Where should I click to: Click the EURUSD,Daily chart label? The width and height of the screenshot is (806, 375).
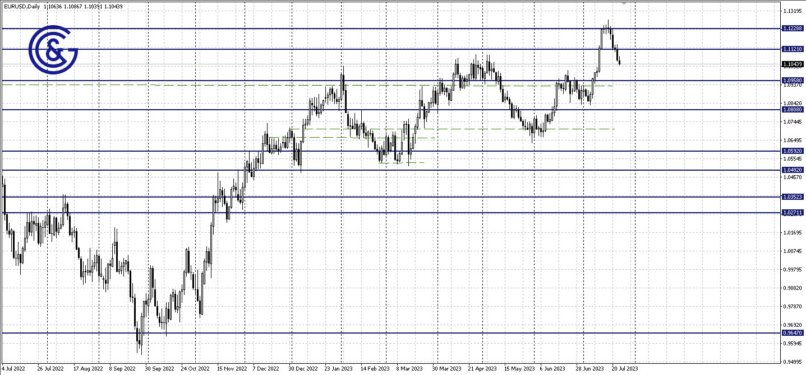[21, 6]
